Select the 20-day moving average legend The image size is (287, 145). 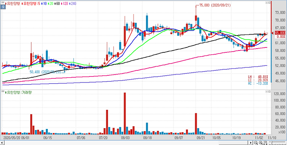tap(50, 3)
